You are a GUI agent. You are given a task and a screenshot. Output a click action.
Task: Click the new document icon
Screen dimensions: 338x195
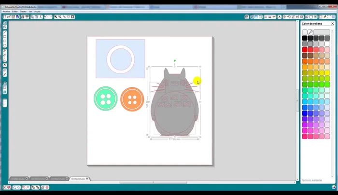(x=4, y=17)
